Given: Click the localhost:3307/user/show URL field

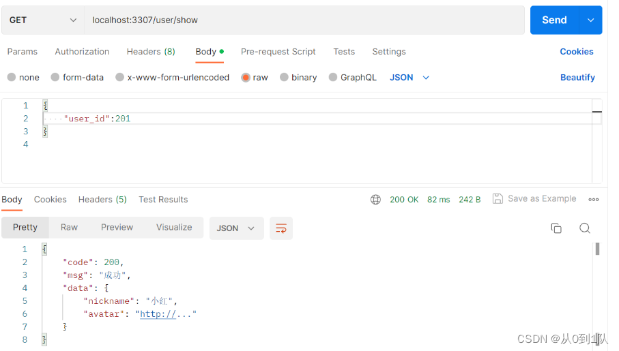Looking at the screenshot, I should (304, 20).
